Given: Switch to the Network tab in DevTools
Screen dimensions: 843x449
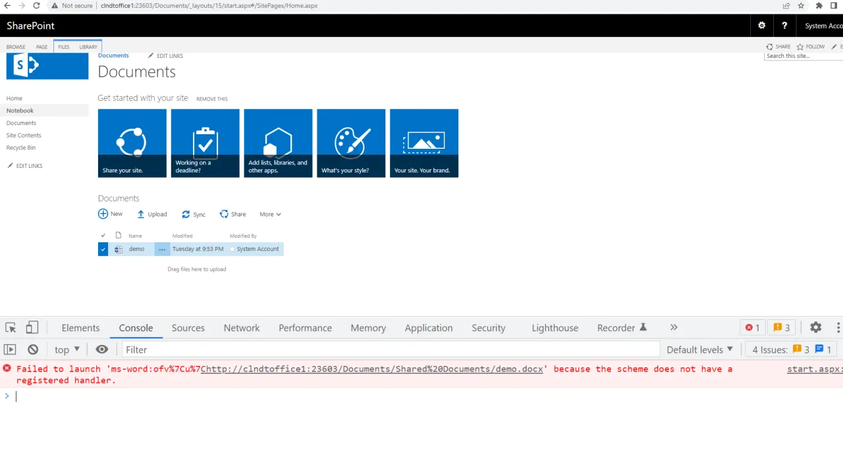Looking at the screenshot, I should (x=242, y=328).
